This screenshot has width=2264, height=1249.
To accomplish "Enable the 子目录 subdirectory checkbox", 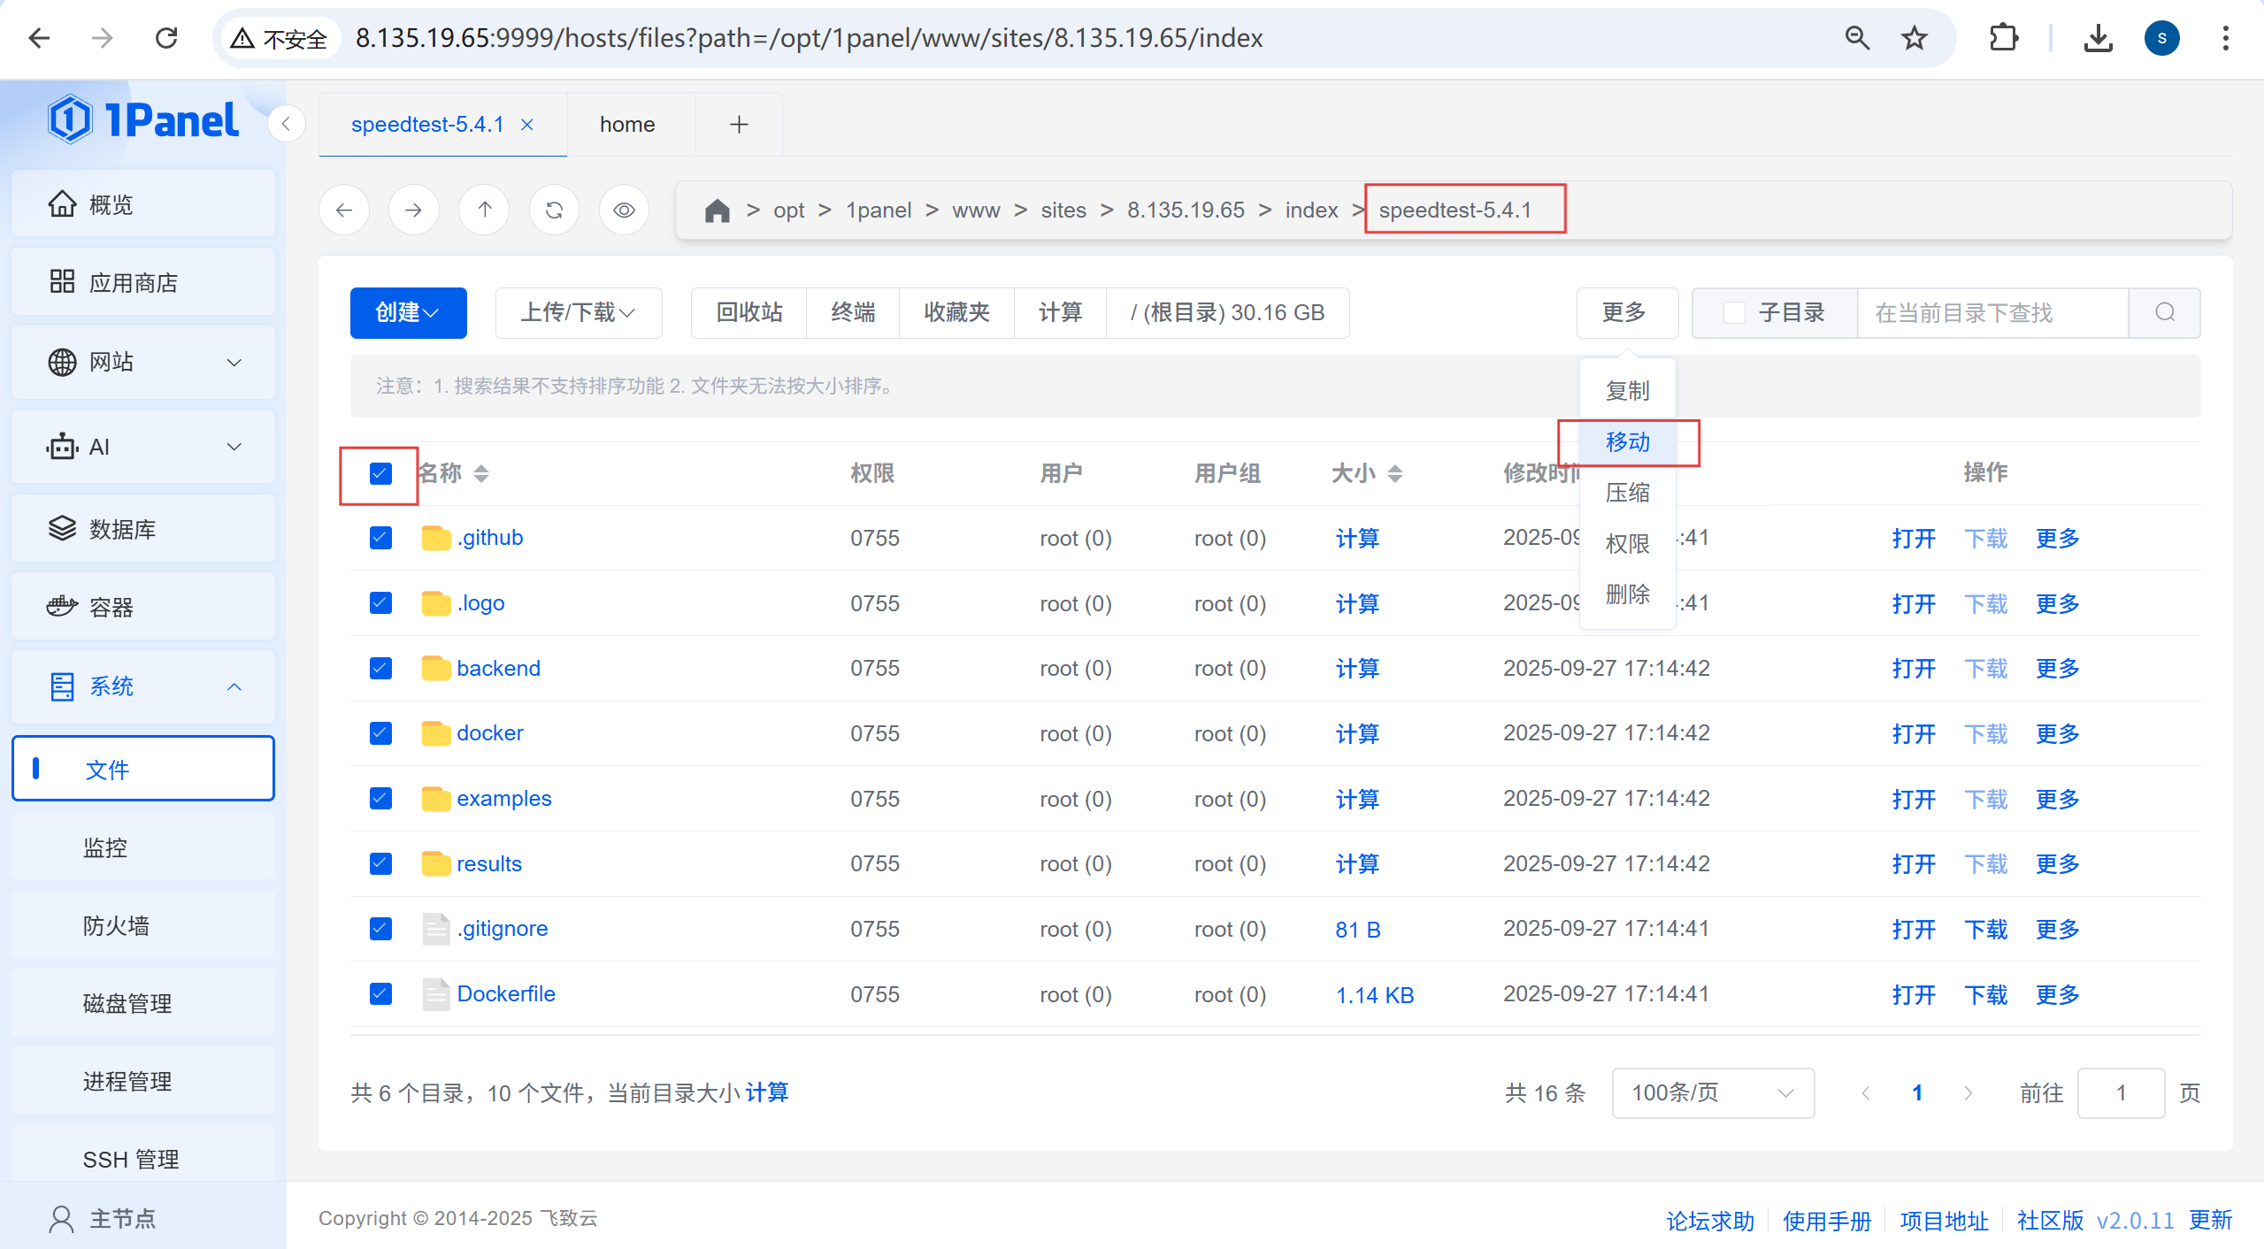I will (1734, 313).
